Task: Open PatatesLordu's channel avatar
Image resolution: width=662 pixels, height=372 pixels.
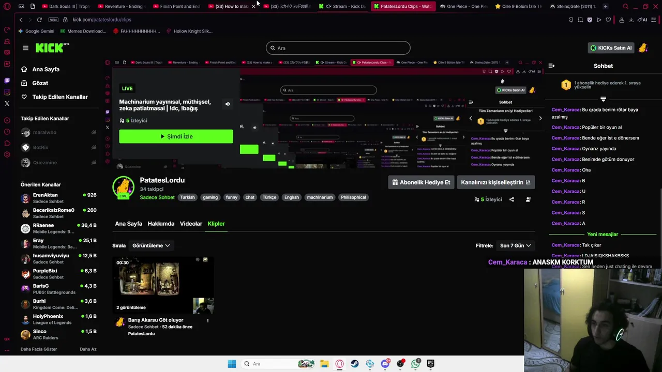Action: 123,187
